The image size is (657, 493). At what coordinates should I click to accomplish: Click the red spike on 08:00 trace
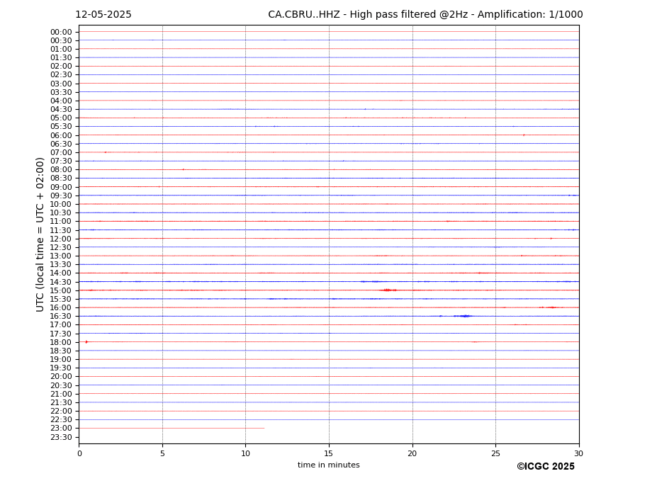tap(183, 169)
